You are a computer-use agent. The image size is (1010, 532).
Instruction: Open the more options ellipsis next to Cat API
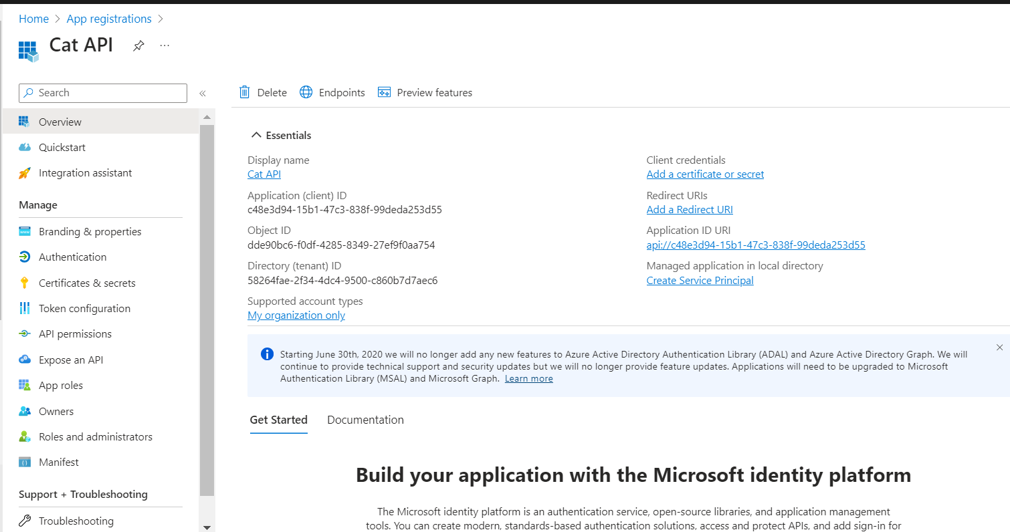click(x=165, y=45)
